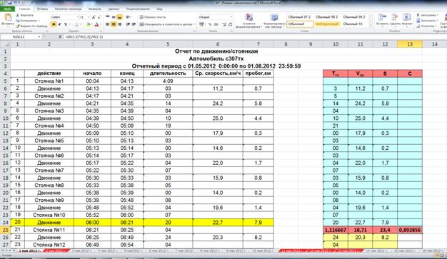Expand the Name Box dropdown arrow
The width and height of the screenshot is (447, 259).
coord(39,37)
